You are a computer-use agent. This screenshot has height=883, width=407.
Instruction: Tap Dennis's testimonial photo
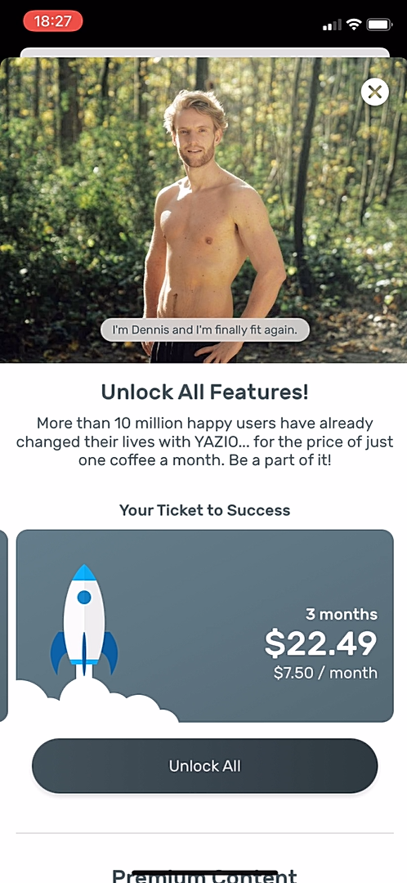coord(203,210)
